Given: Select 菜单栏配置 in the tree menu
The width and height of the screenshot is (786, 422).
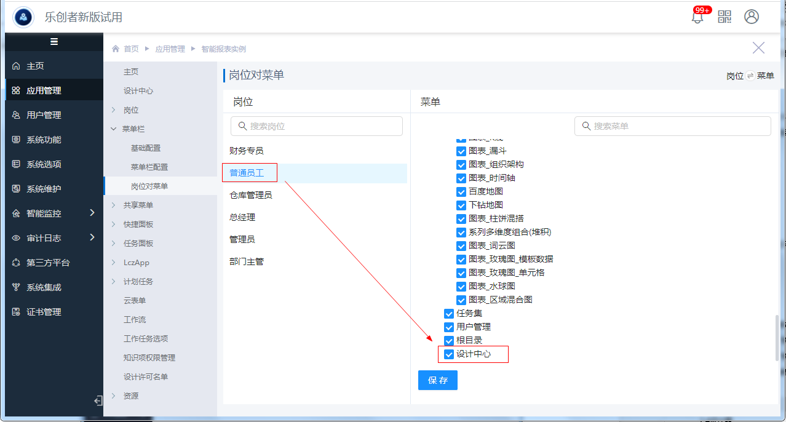Looking at the screenshot, I should [x=149, y=167].
